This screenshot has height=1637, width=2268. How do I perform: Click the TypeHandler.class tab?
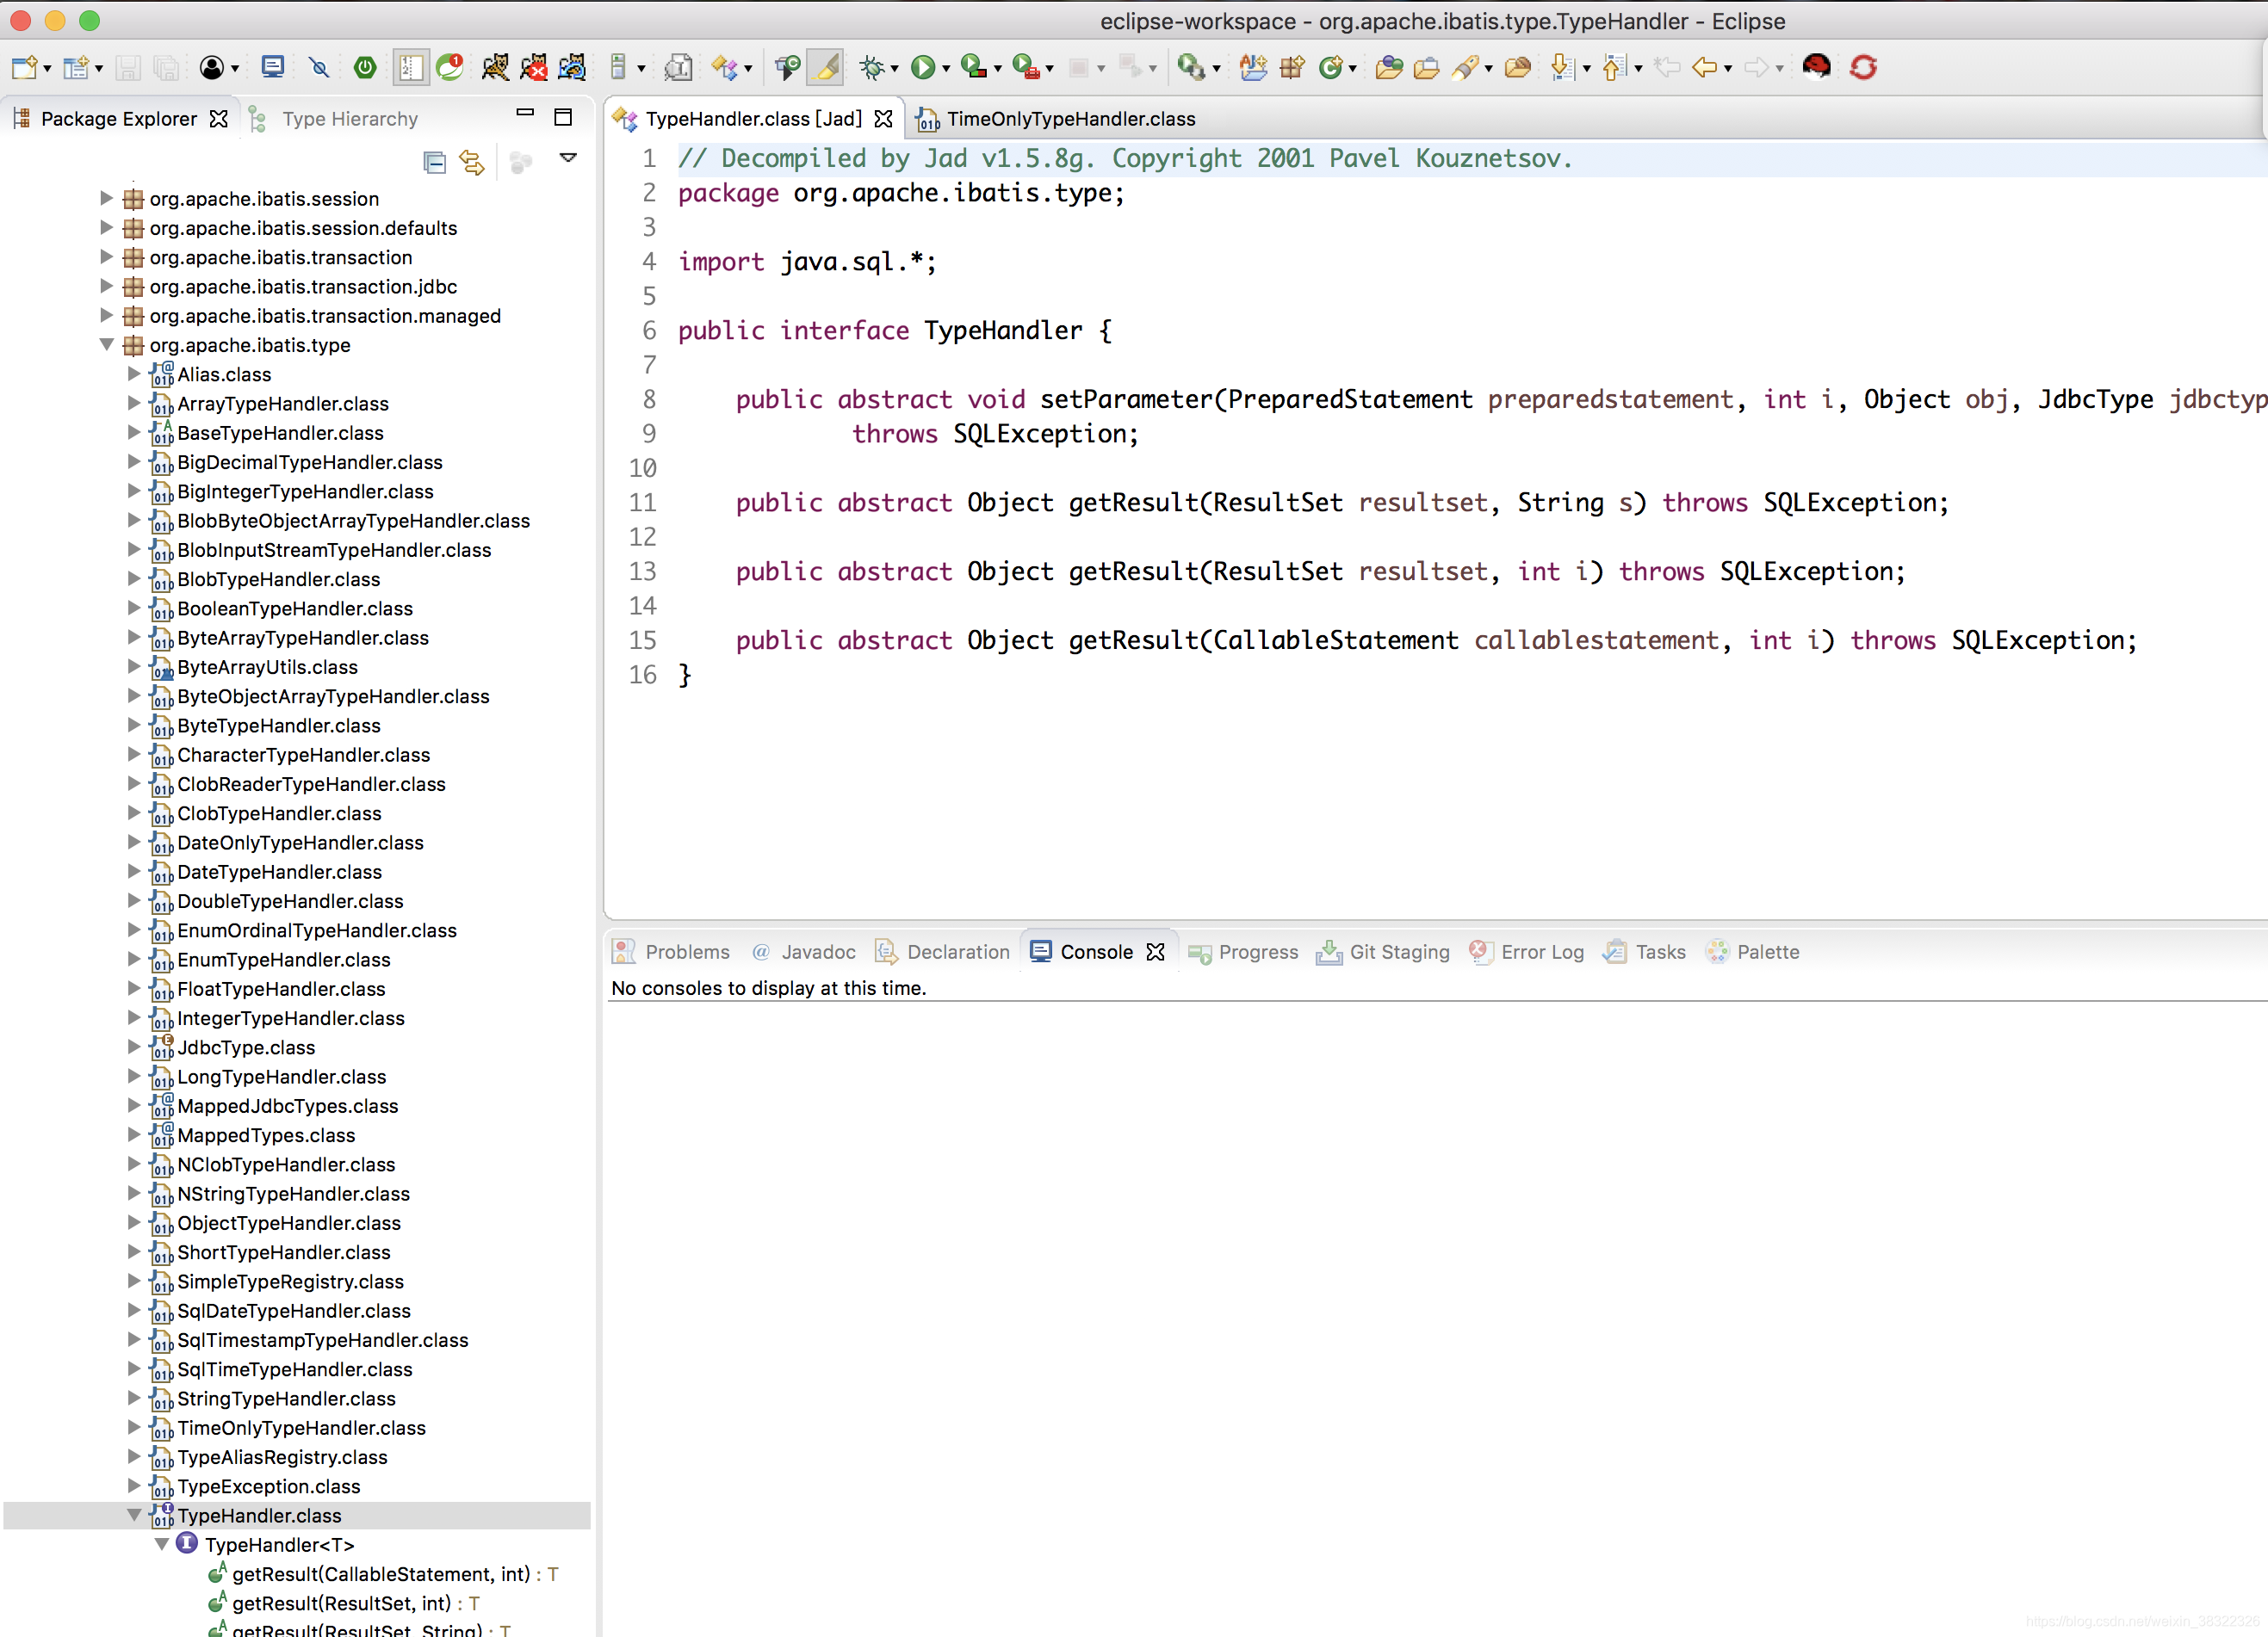[x=740, y=118]
